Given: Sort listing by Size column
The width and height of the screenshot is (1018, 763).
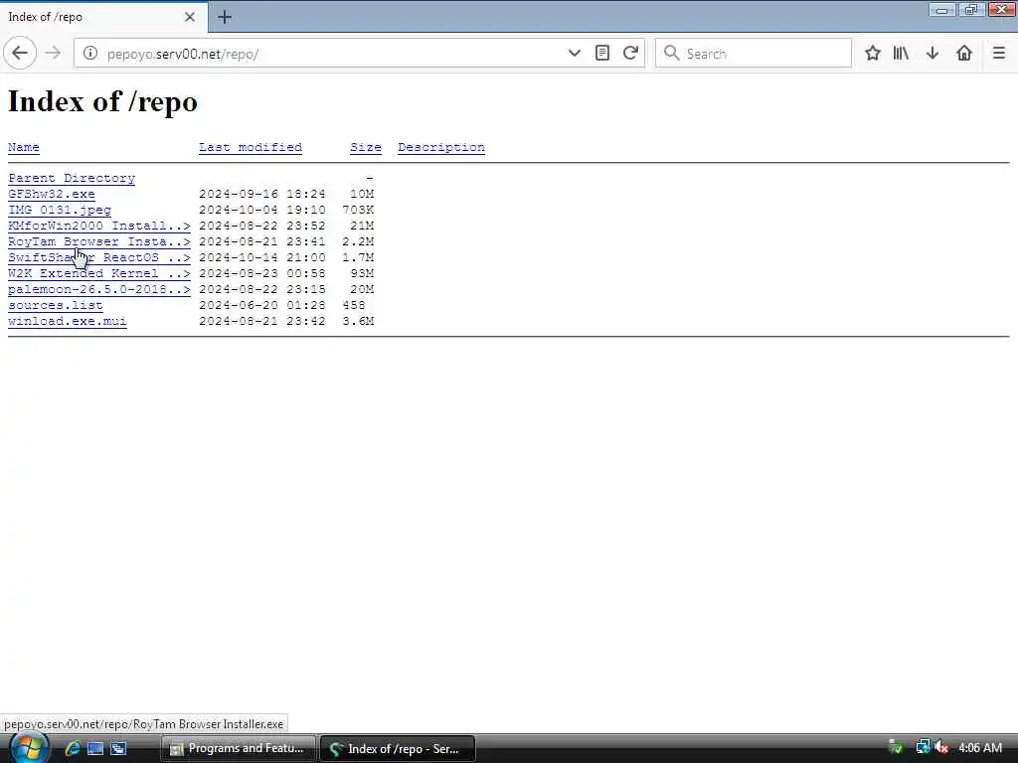Looking at the screenshot, I should pyautogui.click(x=366, y=147).
